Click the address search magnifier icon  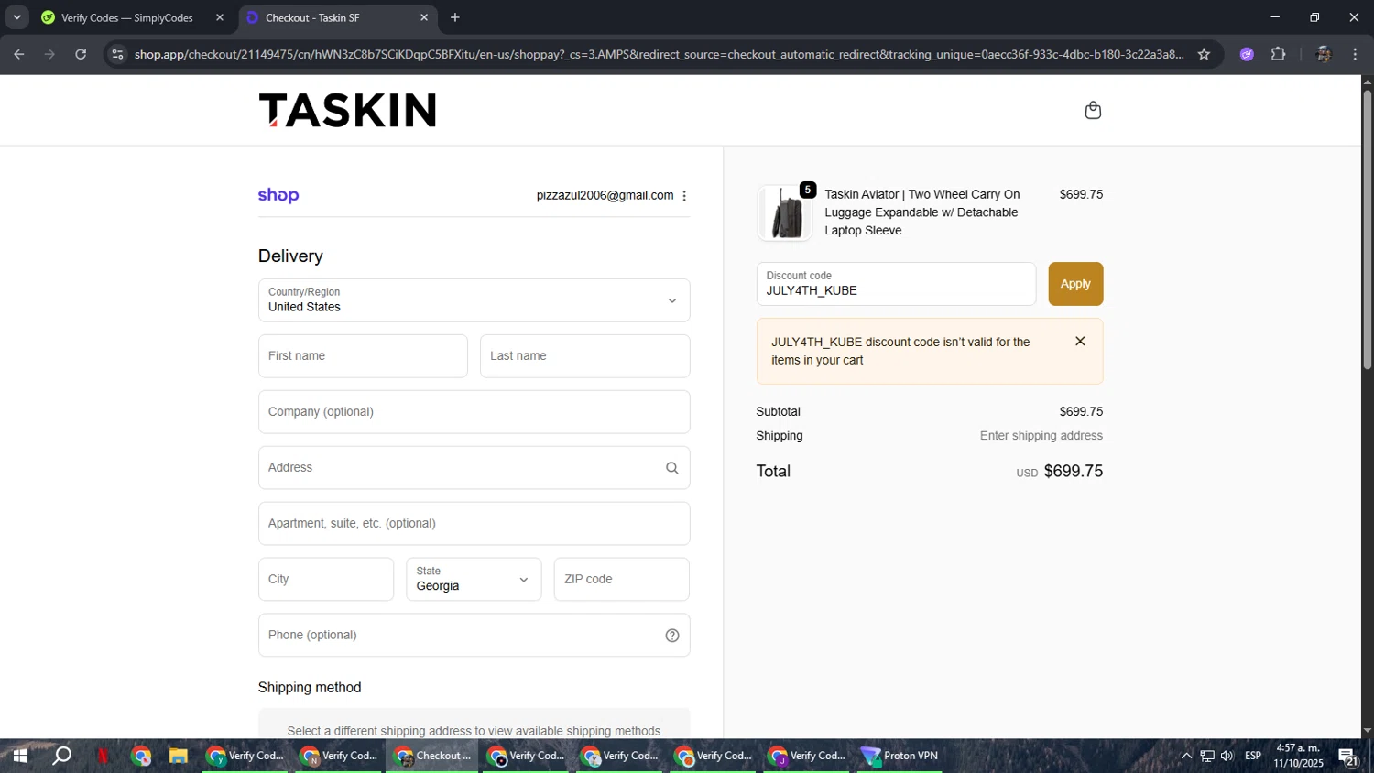pyautogui.click(x=671, y=468)
